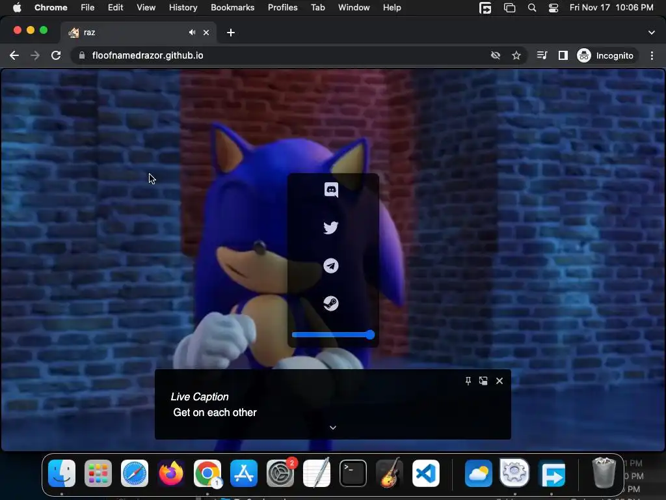666x500 pixels.
Task: Open the Edit menu
Action: [x=115, y=8]
